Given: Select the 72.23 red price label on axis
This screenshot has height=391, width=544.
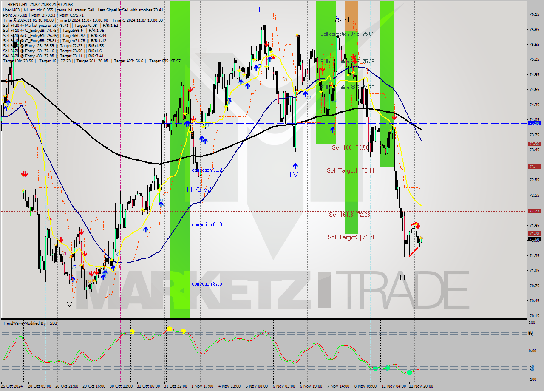Looking at the screenshot, I should [534, 211].
